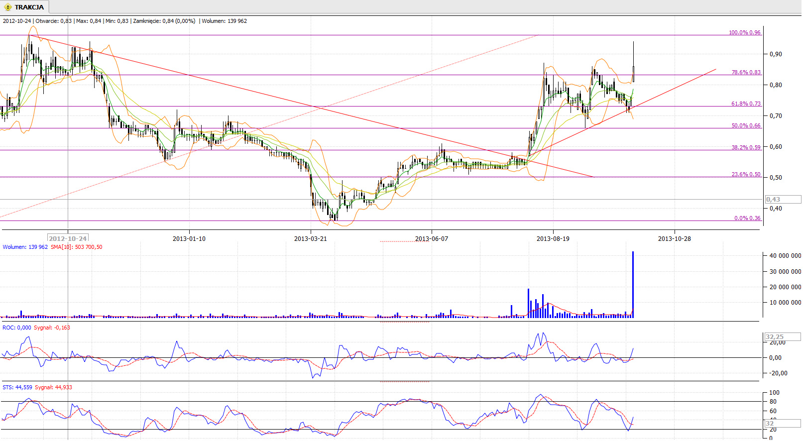Click the 38.2% 0.59 Fibonacci level label
This screenshot has height=441, width=803.
pos(746,147)
